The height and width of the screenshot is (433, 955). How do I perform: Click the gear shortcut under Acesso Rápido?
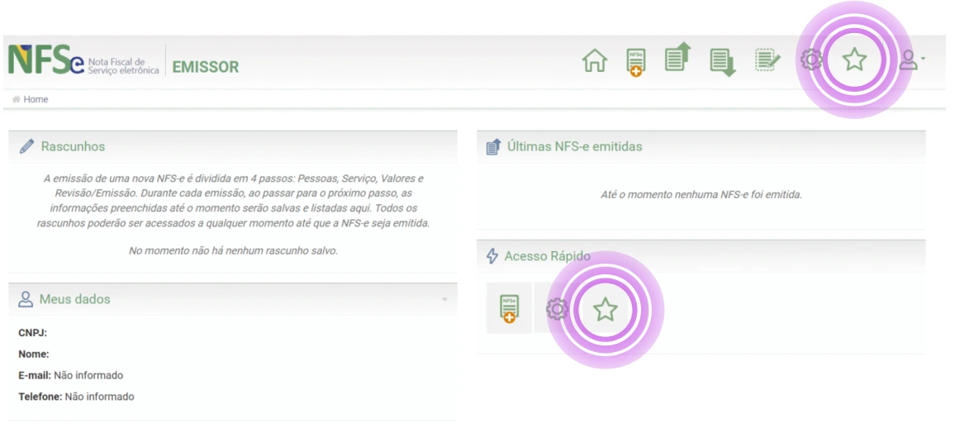pyautogui.click(x=557, y=309)
